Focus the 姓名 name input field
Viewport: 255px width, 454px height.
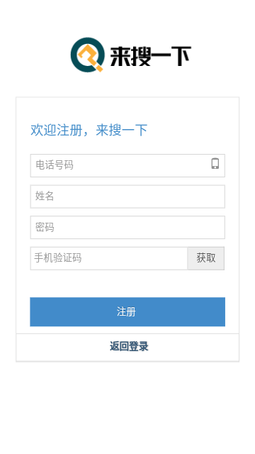coord(127,196)
